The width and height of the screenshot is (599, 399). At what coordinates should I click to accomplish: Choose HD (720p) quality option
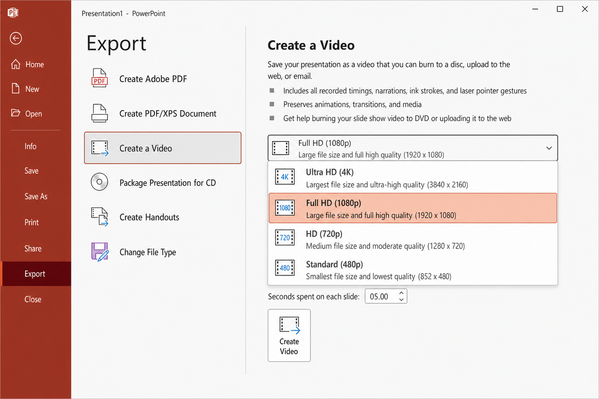pyautogui.click(x=413, y=239)
